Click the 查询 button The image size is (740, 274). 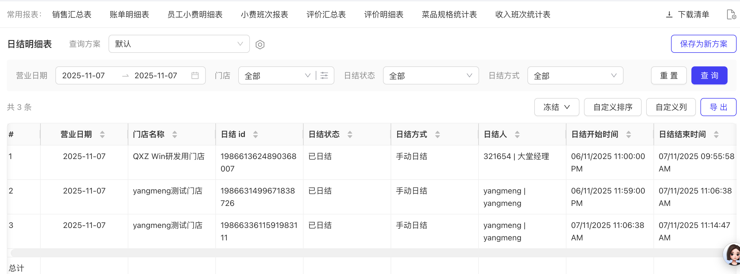(x=709, y=75)
